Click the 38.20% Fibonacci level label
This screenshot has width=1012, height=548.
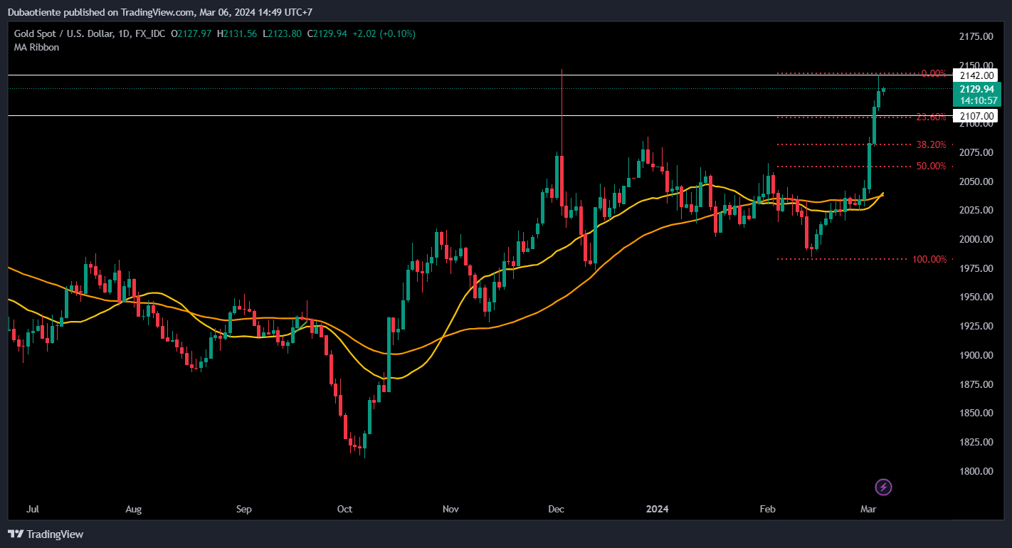(931, 144)
